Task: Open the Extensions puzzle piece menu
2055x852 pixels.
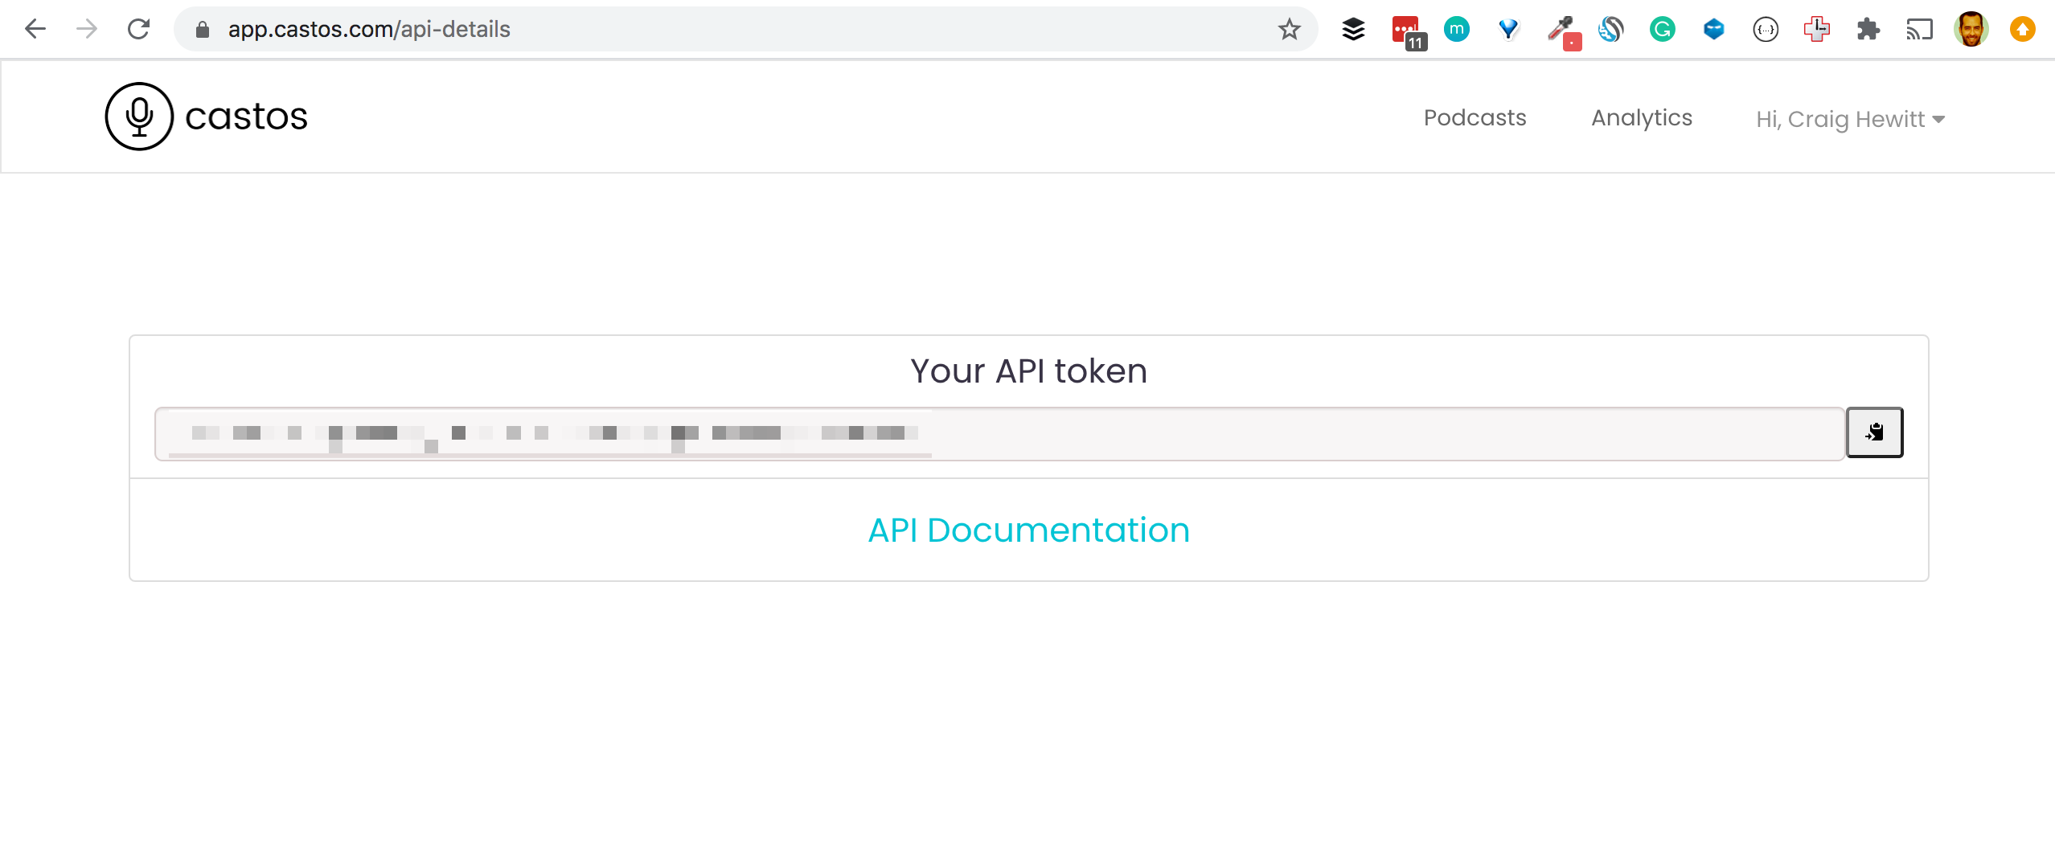Action: [1868, 30]
